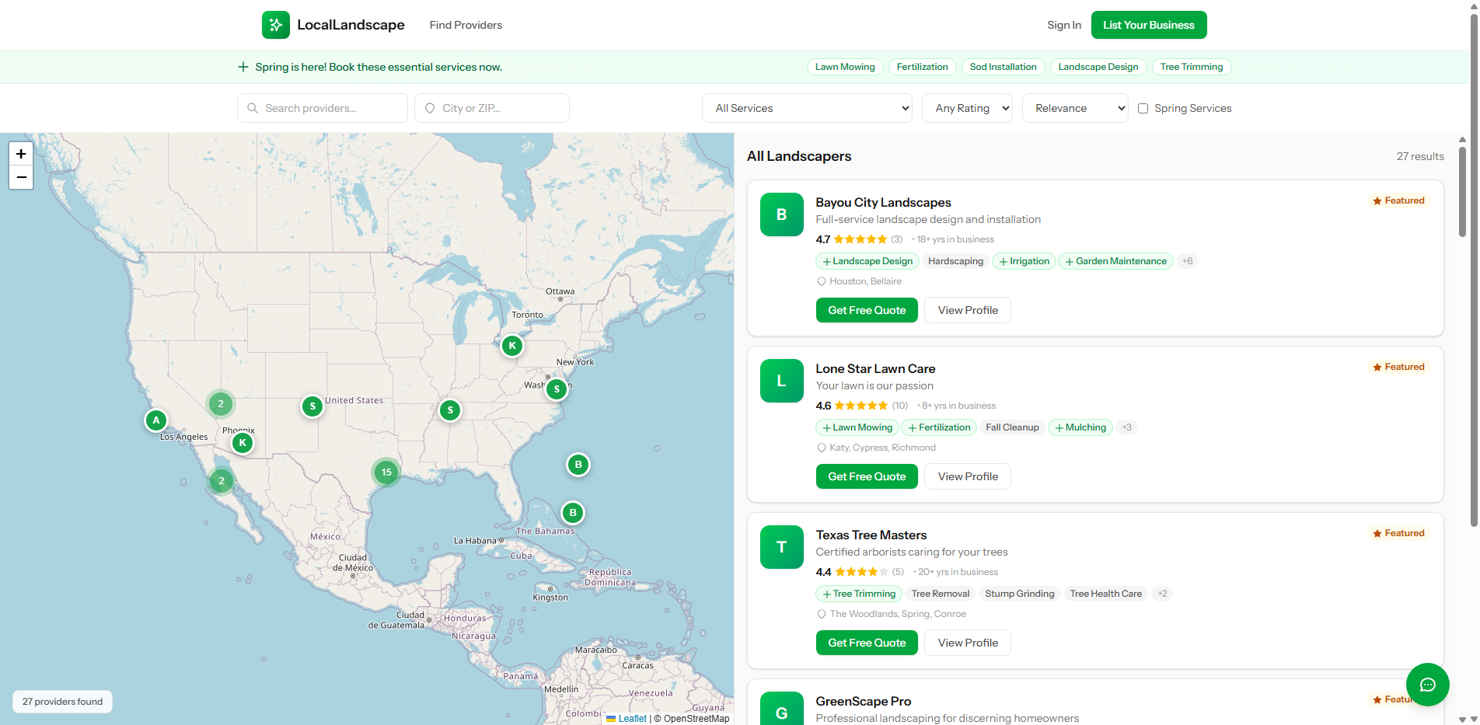Click the Tree Removal tag
Viewport: 1480px width, 725px height.
pyautogui.click(x=940, y=594)
